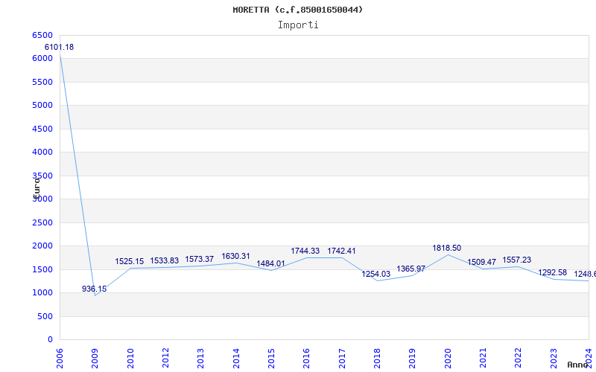Click the 1557.23 data label
This screenshot has width=596, height=372.
pyautogui.click(x=517, y=260)
